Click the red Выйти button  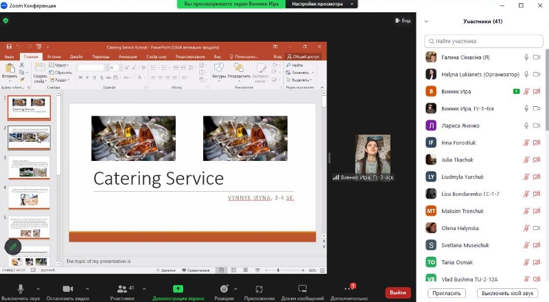click(398, 292)
